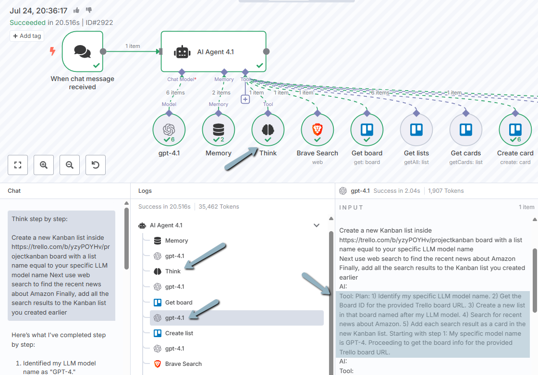
Task: Click the input panel scrollbar
Action: tap(535, 281)
